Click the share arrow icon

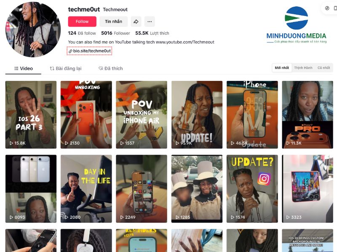(136, 21)
